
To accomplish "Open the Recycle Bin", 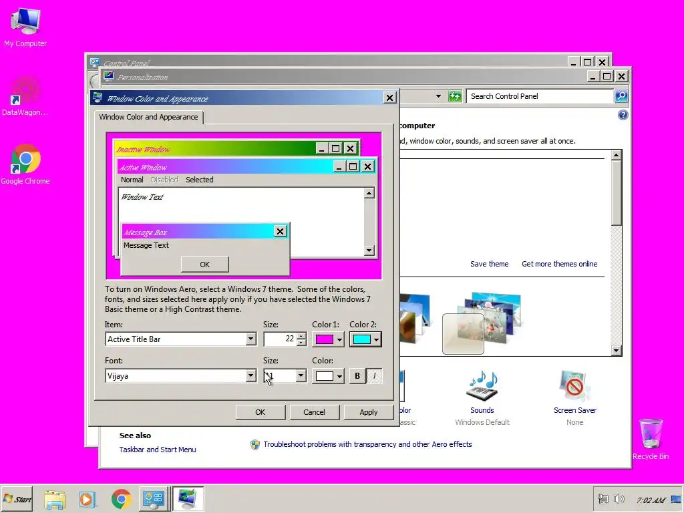I will tap(651, 439).
